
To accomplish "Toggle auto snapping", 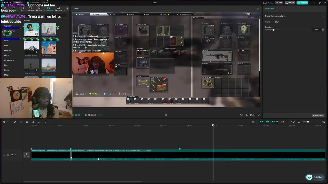I will pyautogui.click(x=268, y=122).
